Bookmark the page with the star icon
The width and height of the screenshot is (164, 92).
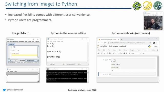[150, 43]
